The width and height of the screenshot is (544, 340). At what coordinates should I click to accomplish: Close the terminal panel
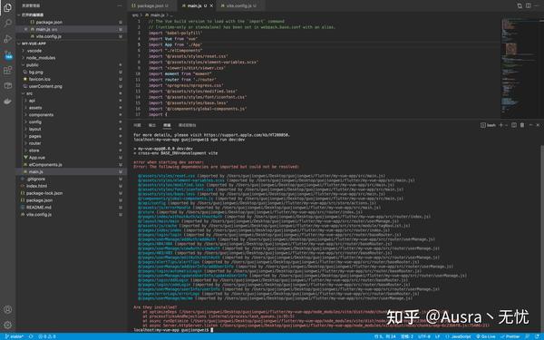(x=538, y=125)
